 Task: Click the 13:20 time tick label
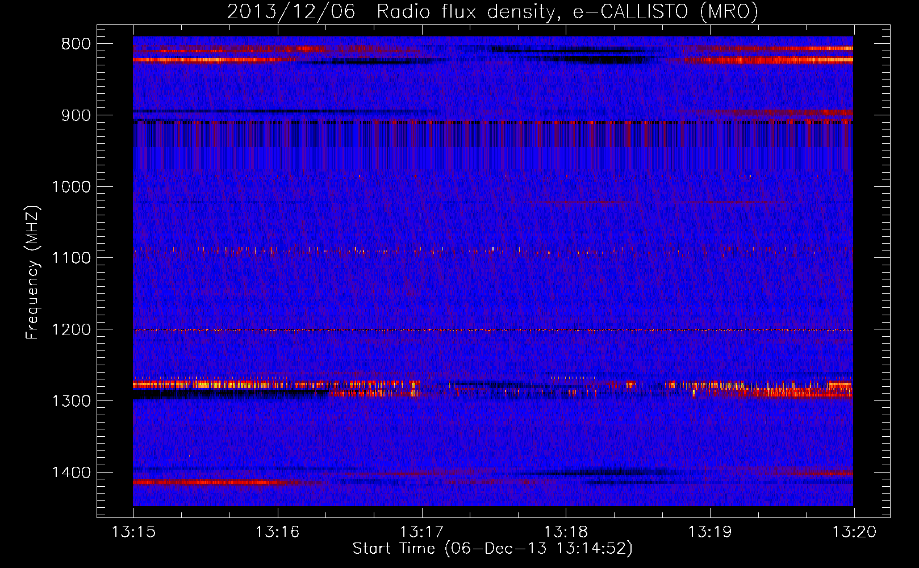[854, 532]
